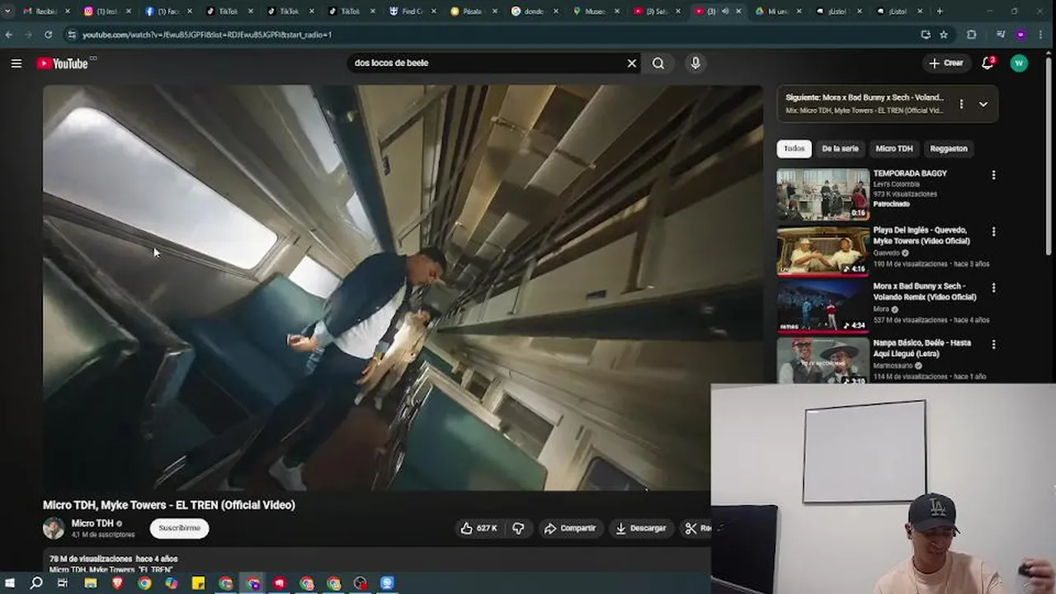
Task: Click the 4,1 M de suscriptores text
Action: coord(103,535)
